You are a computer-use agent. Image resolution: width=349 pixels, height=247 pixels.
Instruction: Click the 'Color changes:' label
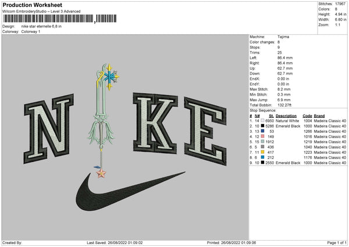[x=262, y=42]
